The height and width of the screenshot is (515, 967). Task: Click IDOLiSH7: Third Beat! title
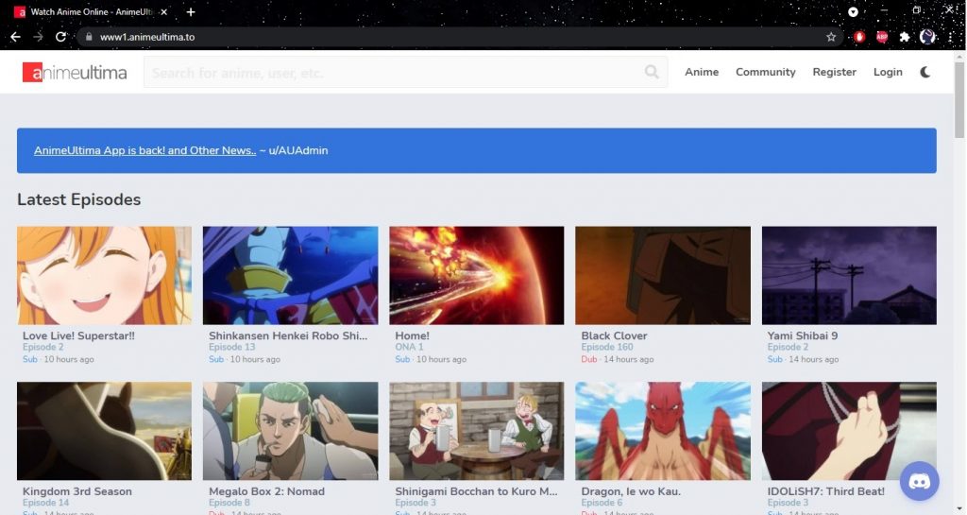[x=825, y=491]
